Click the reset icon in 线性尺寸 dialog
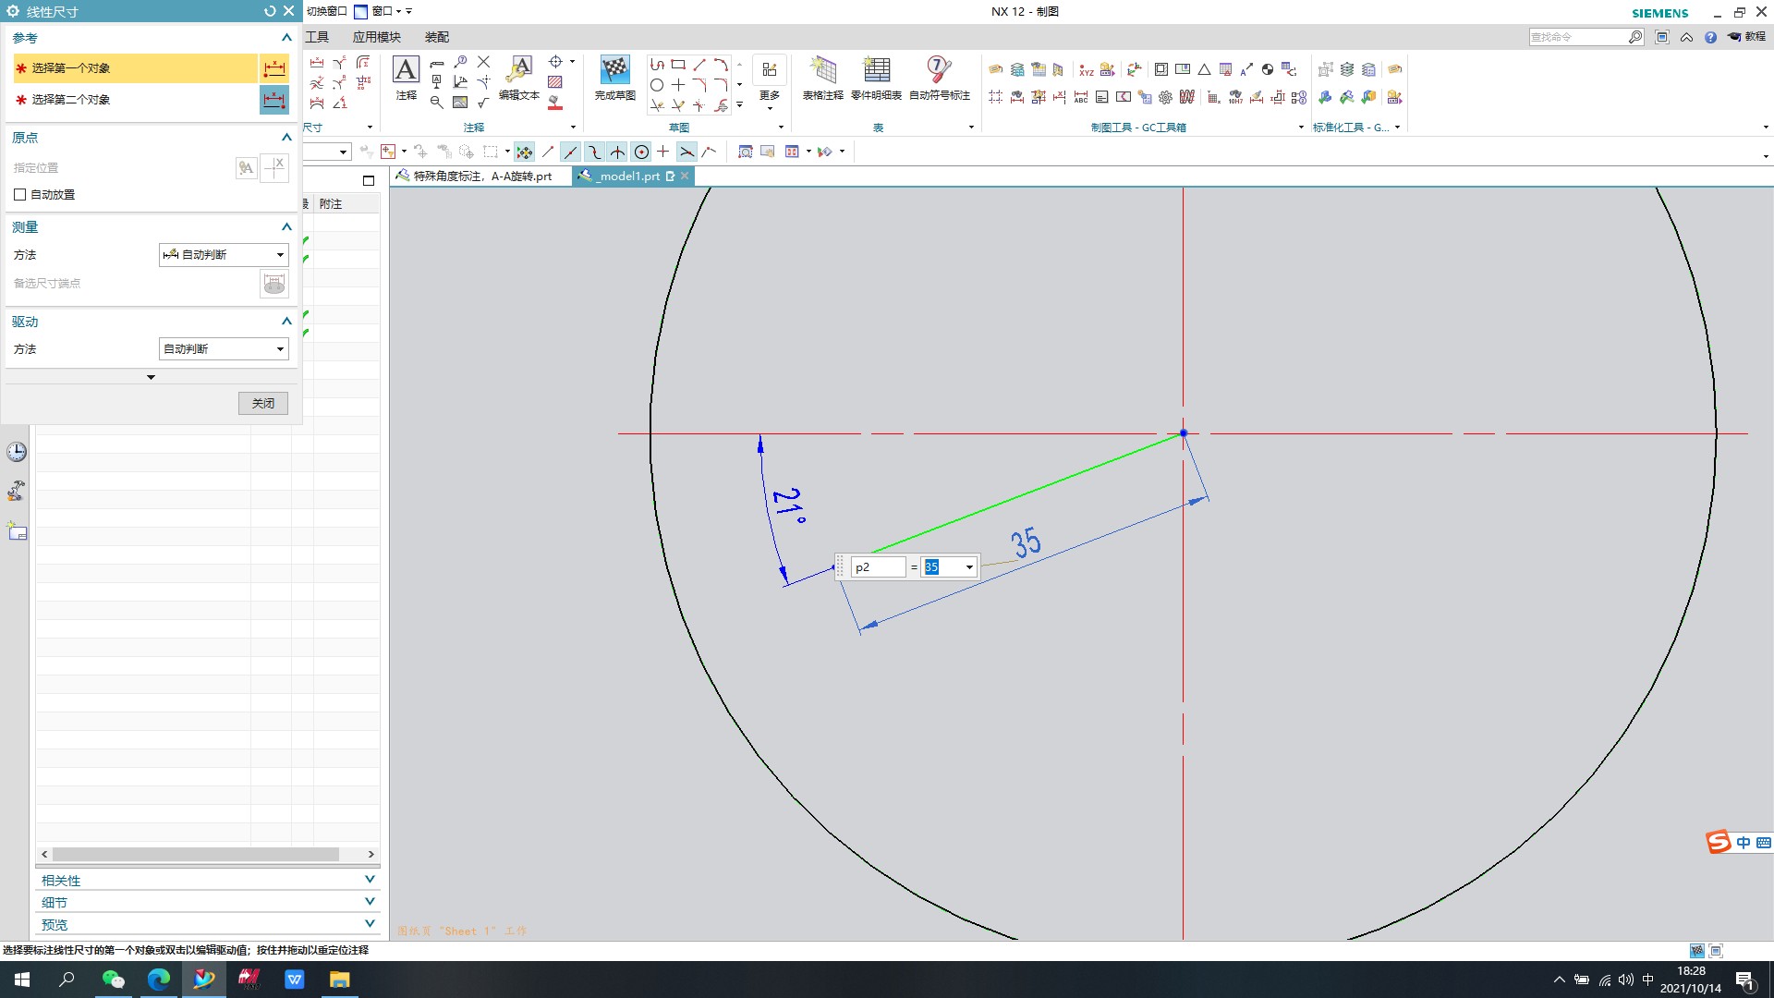 tap(270, 11)
